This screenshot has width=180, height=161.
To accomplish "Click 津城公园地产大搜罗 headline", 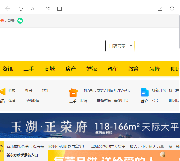I will coord(108,146).
